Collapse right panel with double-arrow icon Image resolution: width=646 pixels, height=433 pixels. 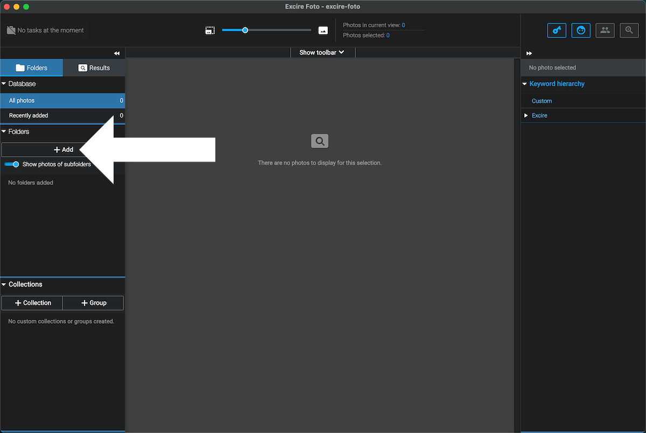(529, 53)
